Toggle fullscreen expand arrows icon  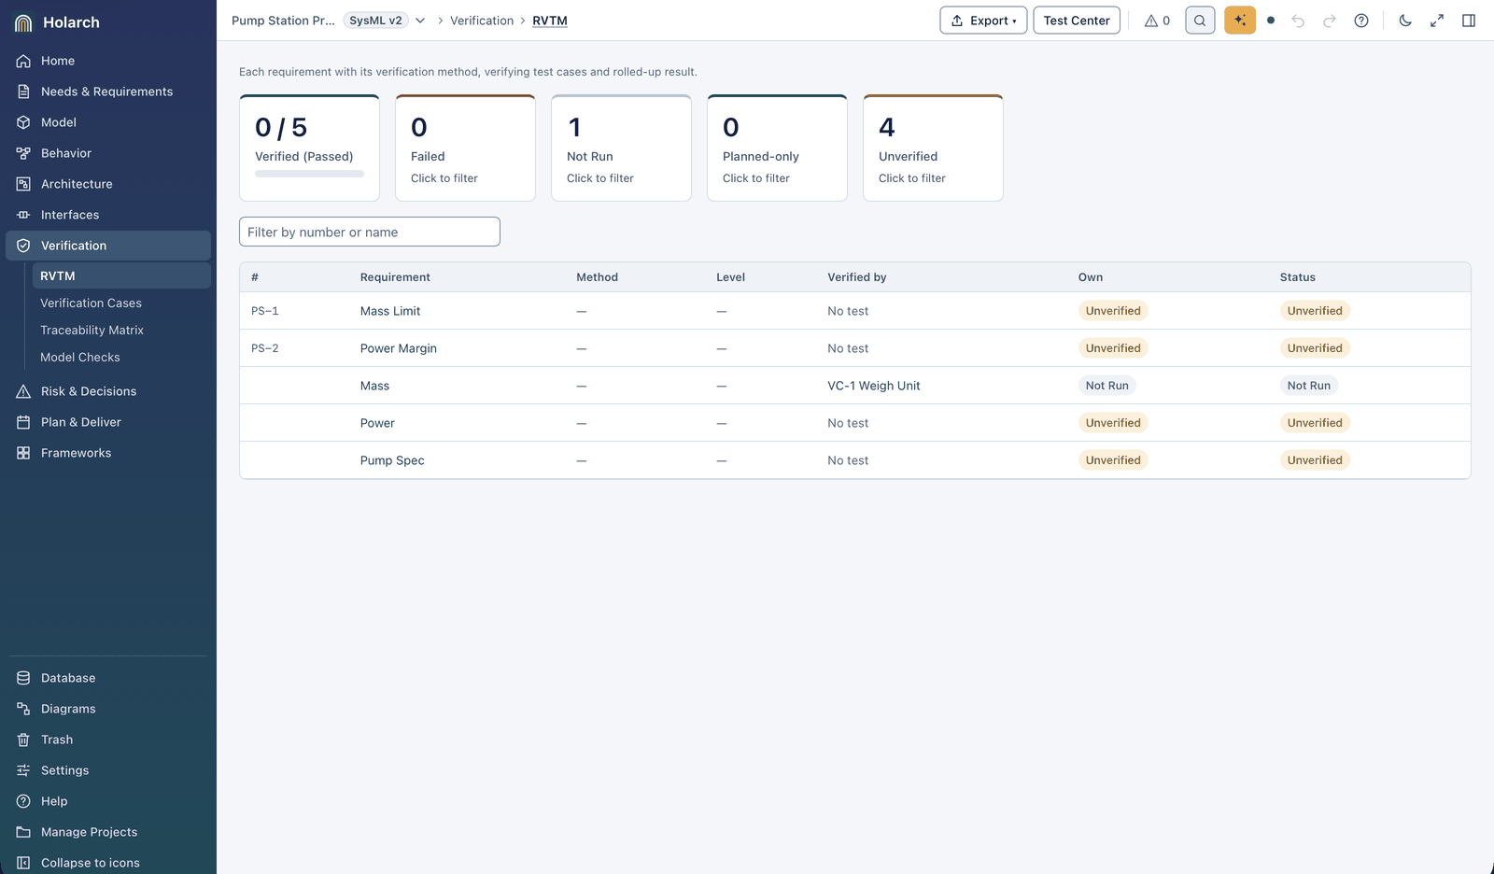pyautogui.click(x=1437, y=21)
